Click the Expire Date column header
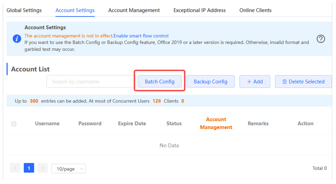The height and width of the screenshot is (184, 336). (x=132, y=123)
